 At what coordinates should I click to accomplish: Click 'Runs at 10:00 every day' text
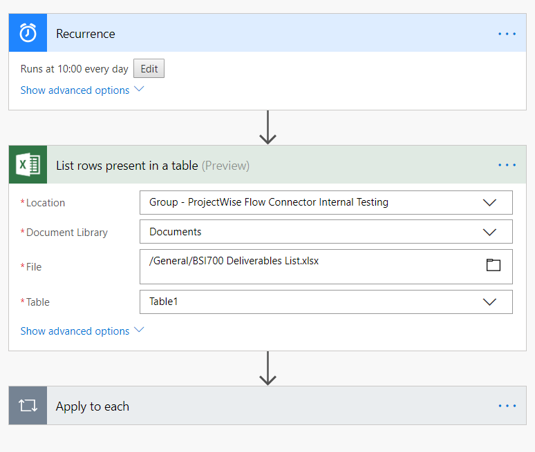[74, 69]
